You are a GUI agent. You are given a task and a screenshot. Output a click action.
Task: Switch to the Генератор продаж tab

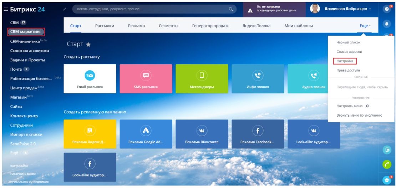210,26
